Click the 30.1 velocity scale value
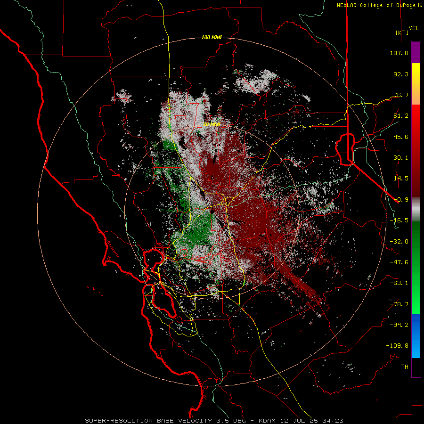The width and height of the screenshot is (424, 424). 401,158
